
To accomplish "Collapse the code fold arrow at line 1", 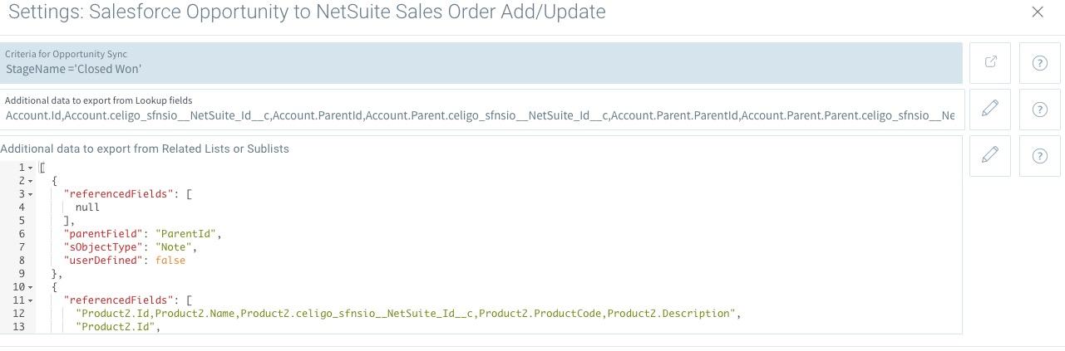I will pyautogui.click(x=31, y=168).
